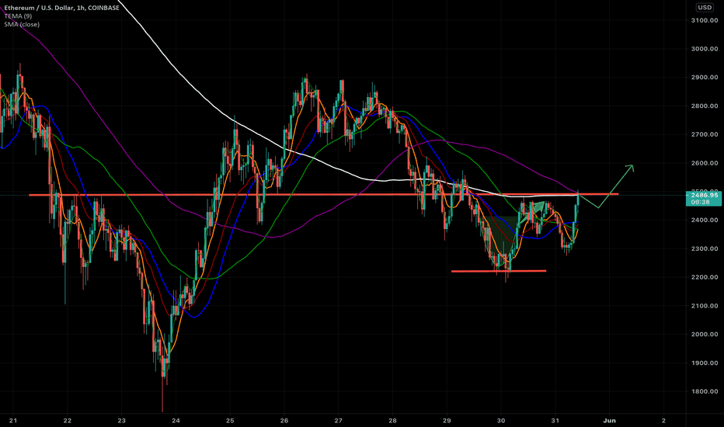
Task: Click the 2200.00 price axis label
Action: 705,277
